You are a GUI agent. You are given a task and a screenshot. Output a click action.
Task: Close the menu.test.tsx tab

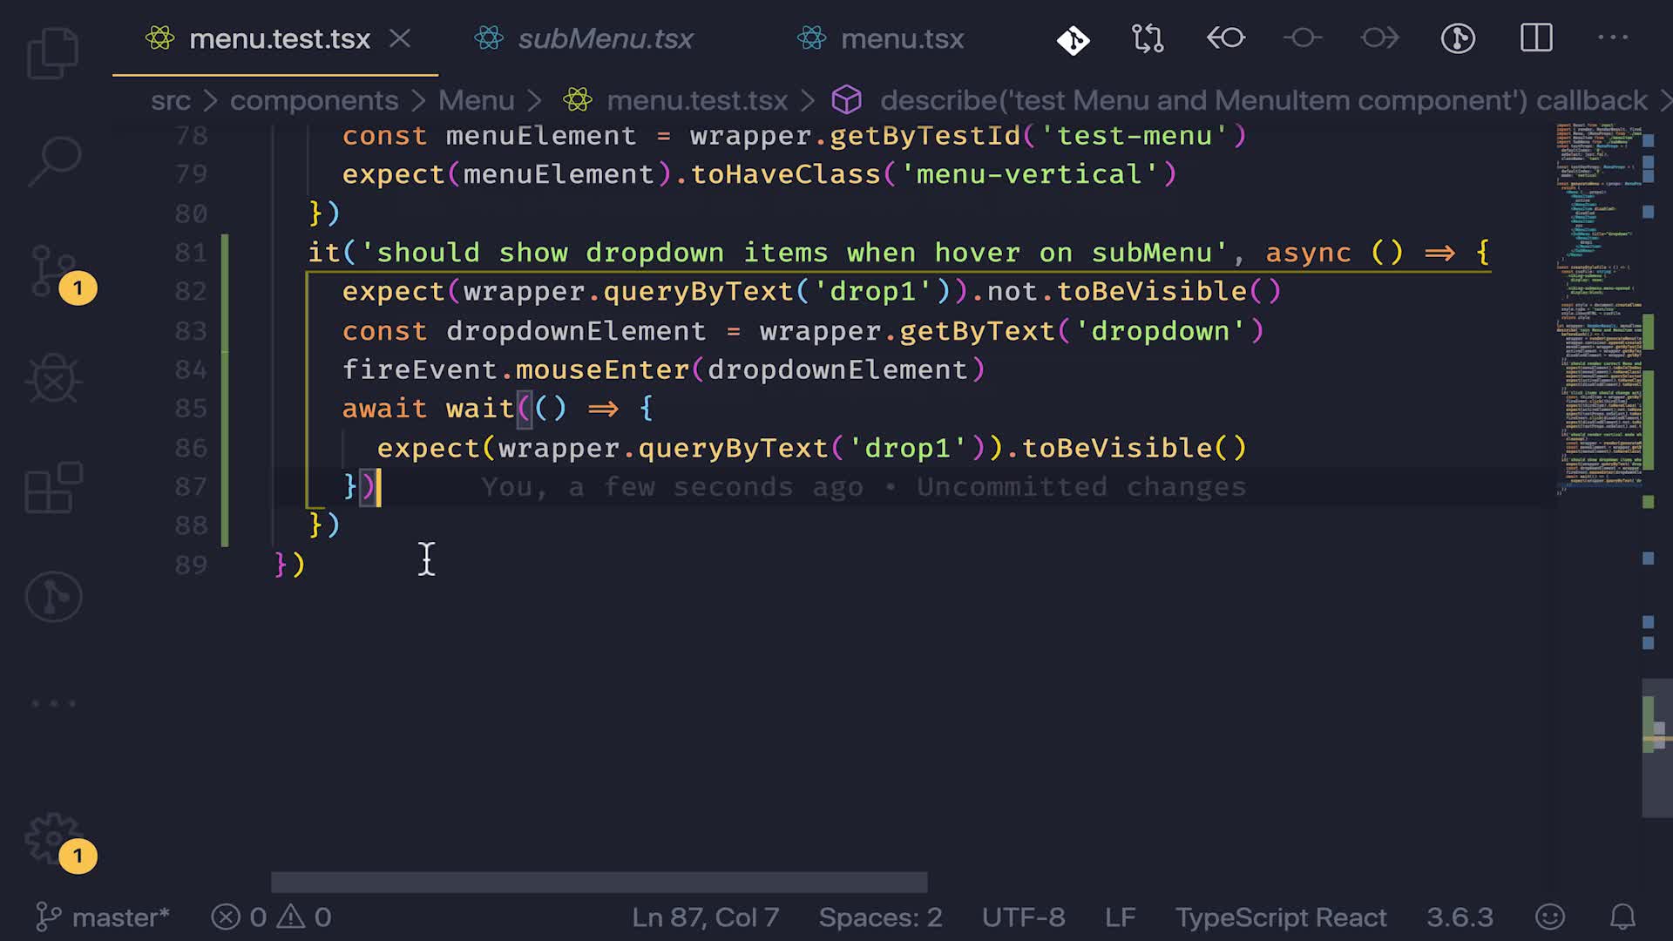(400, 39)
